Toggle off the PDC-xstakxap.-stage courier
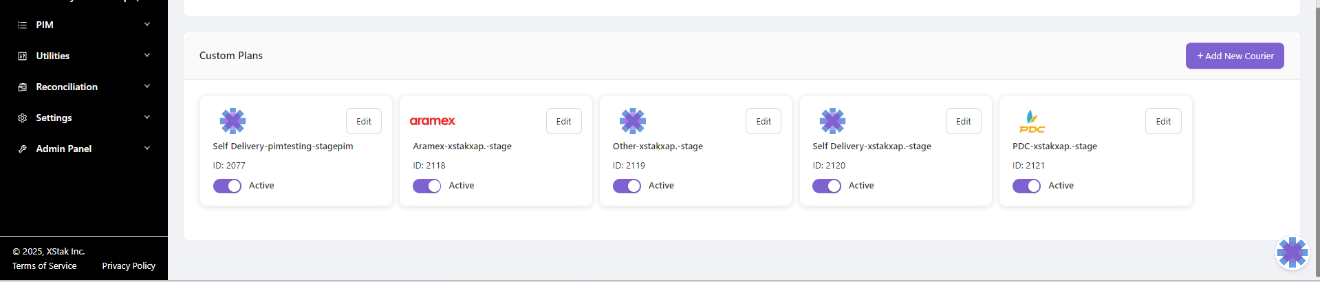1320x282 pixels. point(1026,186)
